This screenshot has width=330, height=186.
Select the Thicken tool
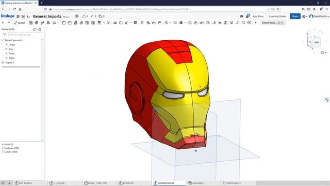coord(54,23)
